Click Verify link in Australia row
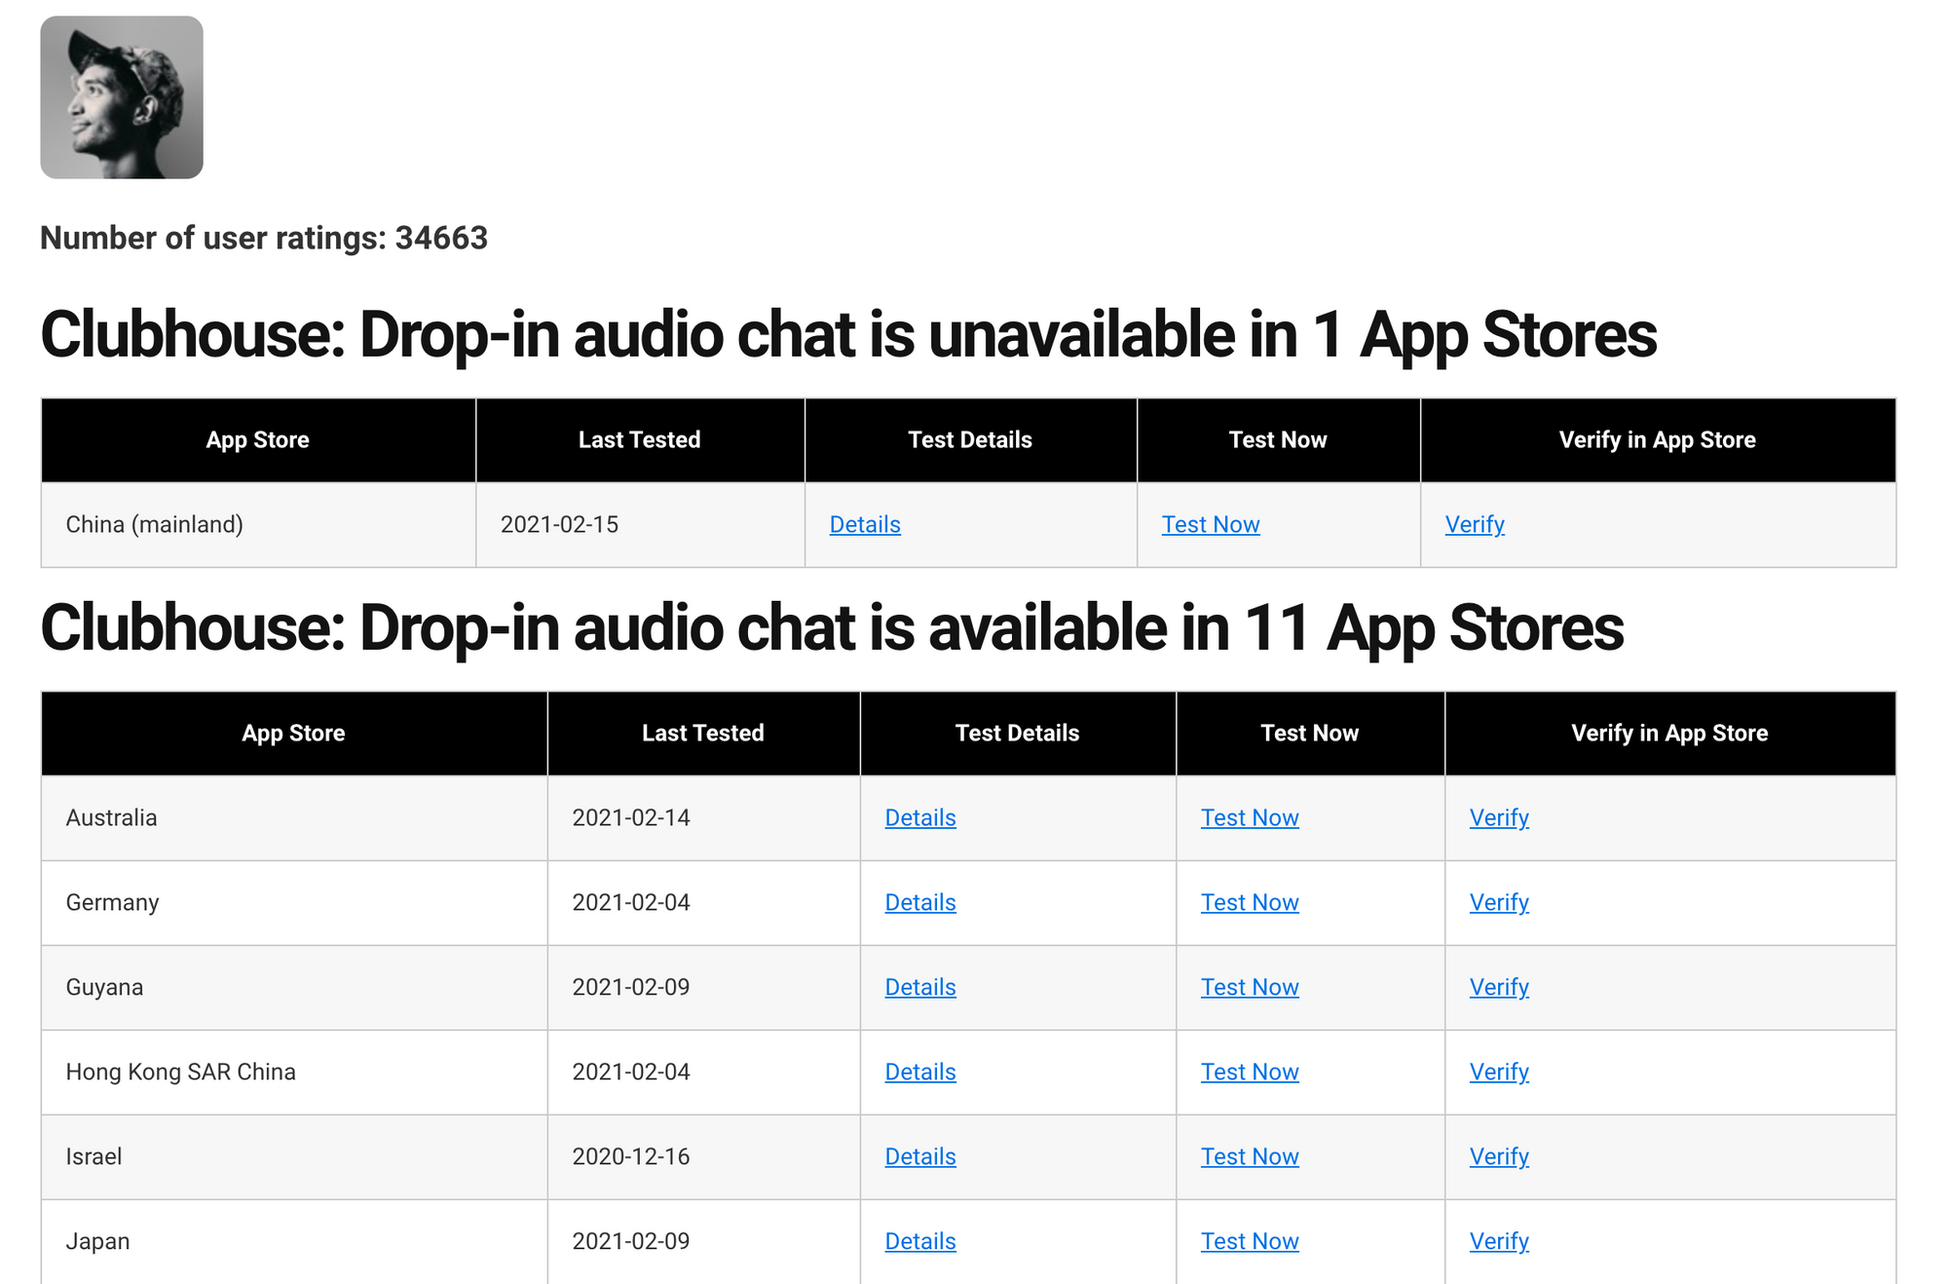The image size is (1948, 1284). [x=1499, y=818]
